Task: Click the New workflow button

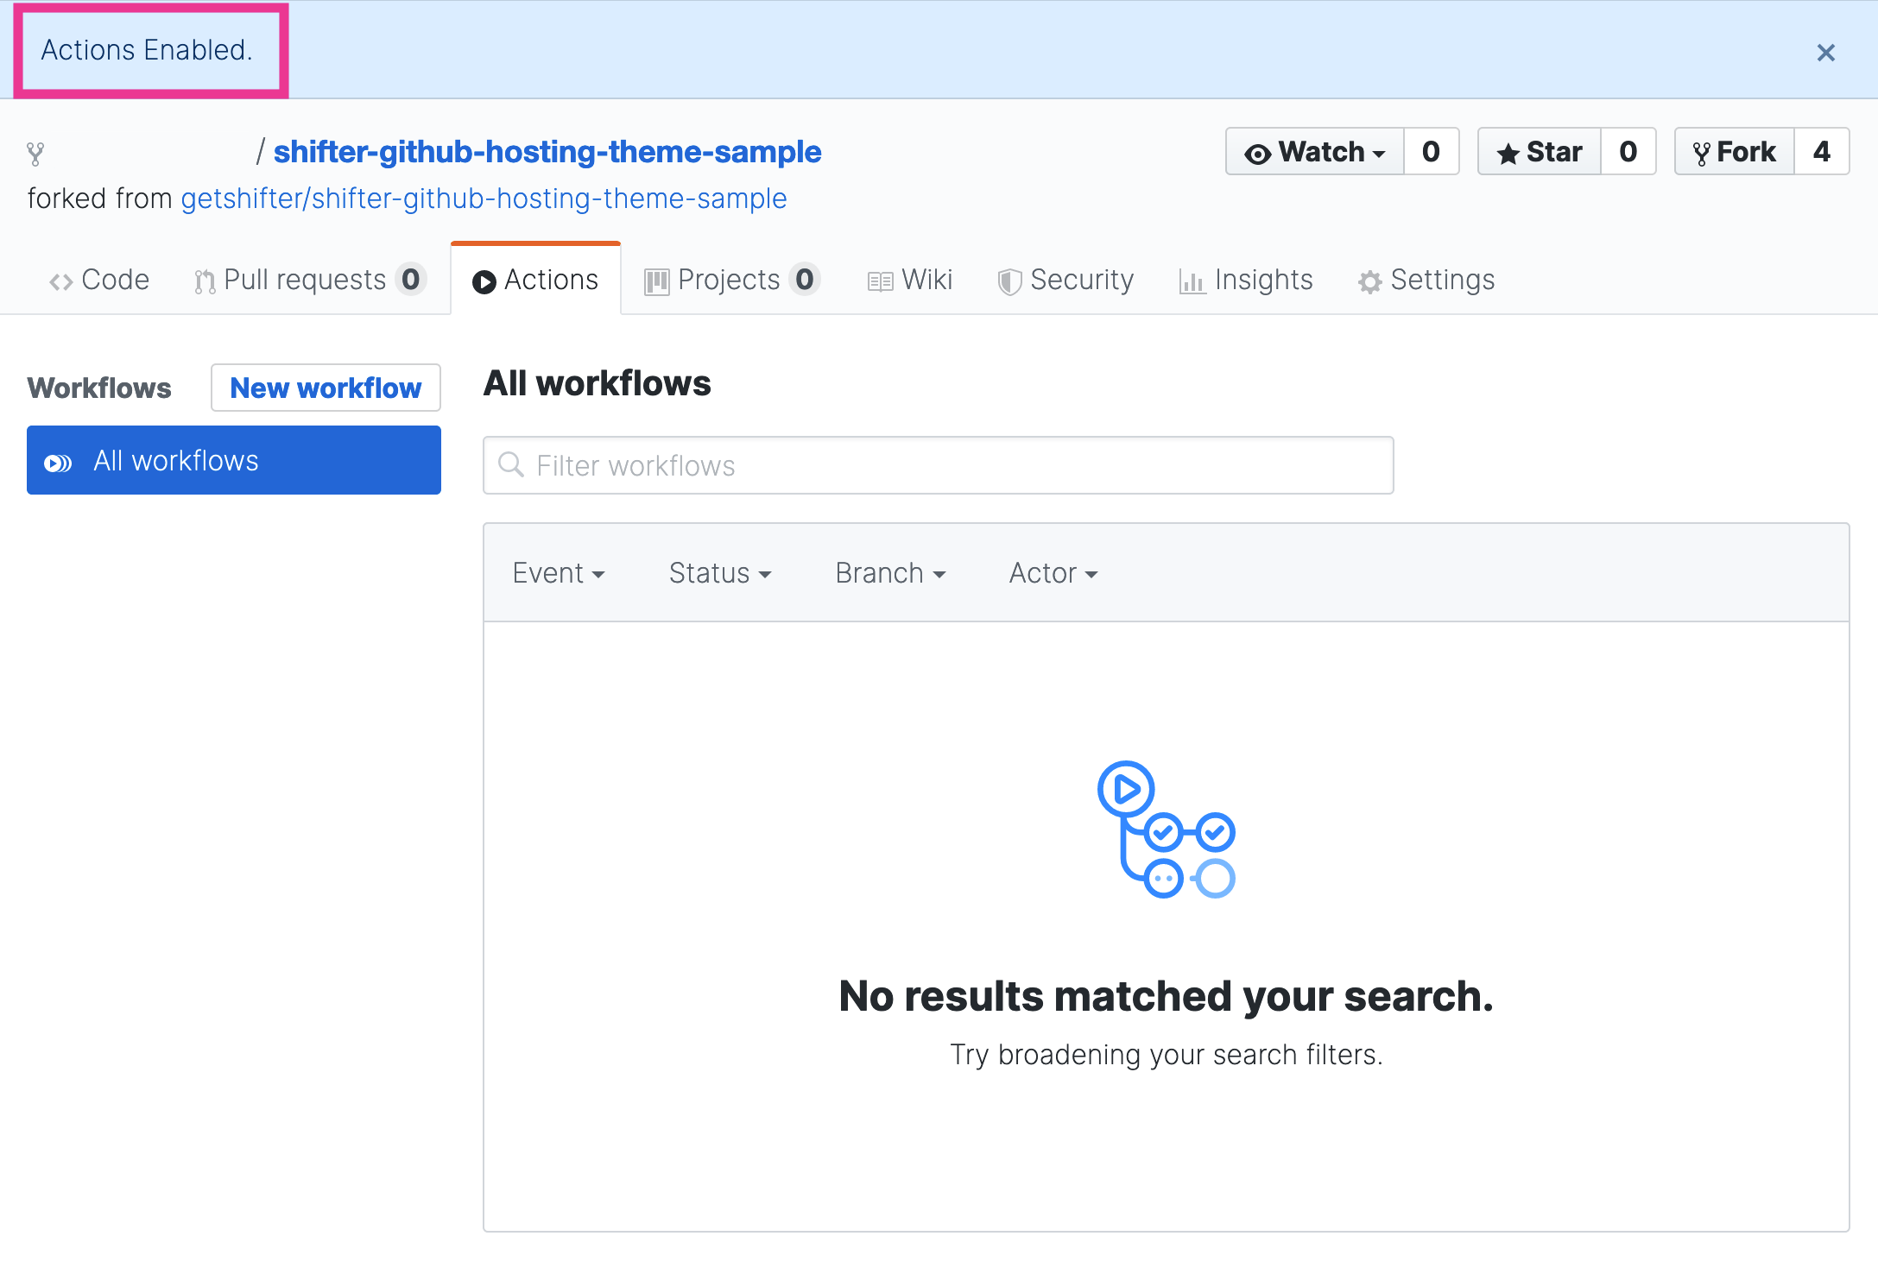Action: click(x=326, y=388)
